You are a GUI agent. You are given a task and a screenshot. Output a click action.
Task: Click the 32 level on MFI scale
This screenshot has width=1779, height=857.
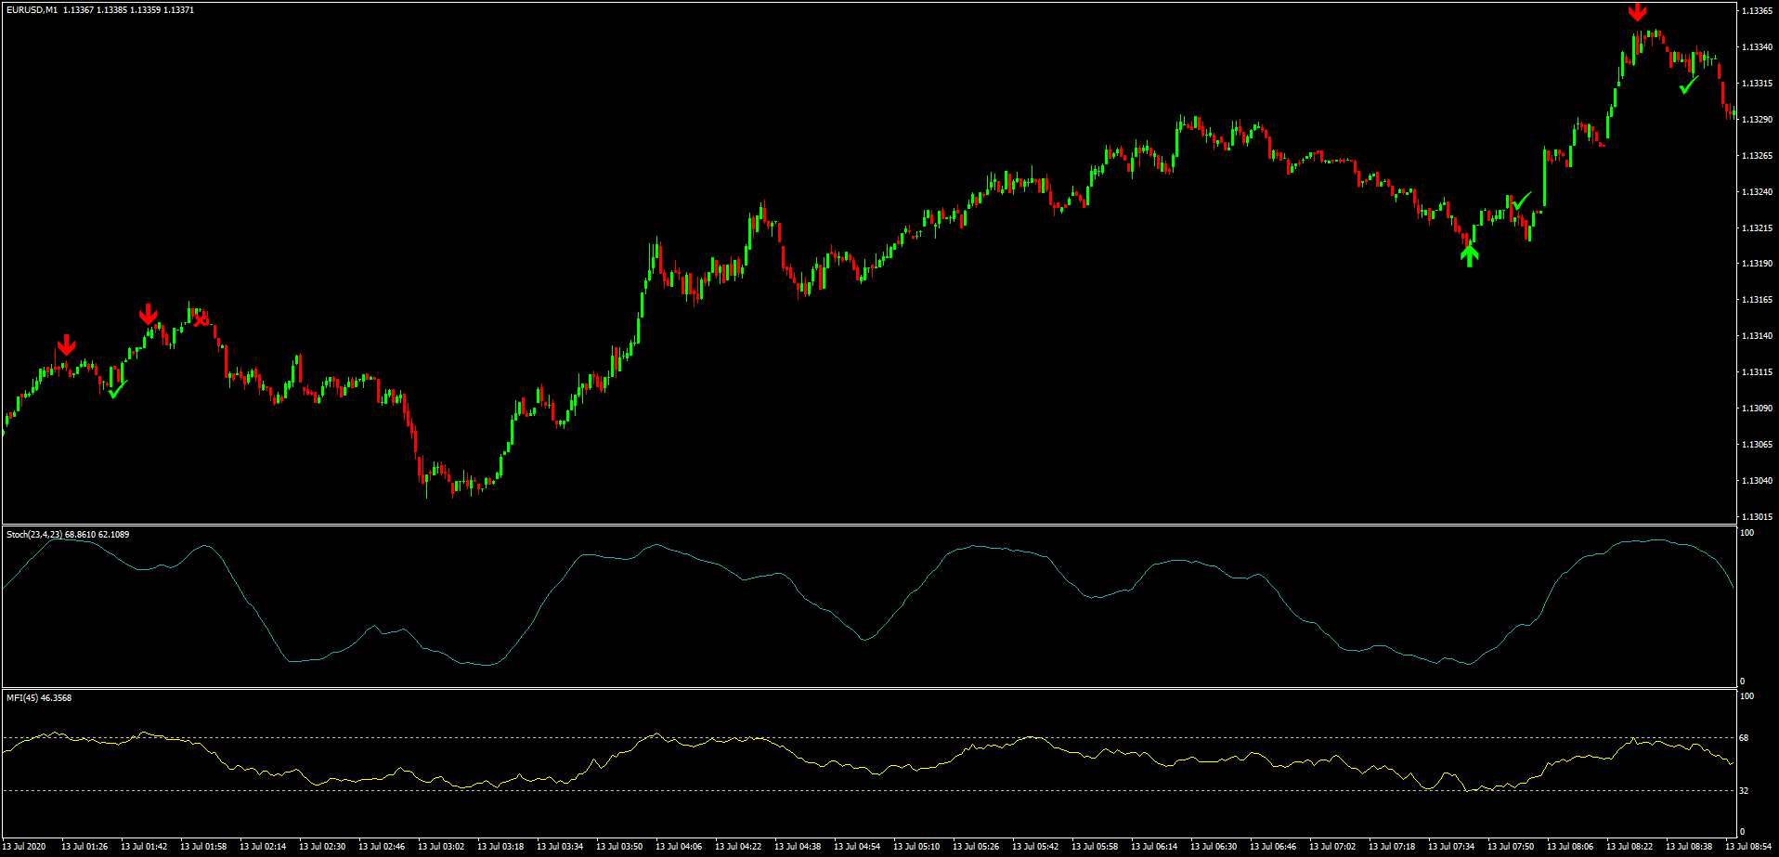coord(1744,791)
